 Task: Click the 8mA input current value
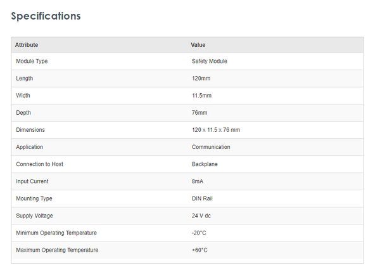click(x=199, y=181)
